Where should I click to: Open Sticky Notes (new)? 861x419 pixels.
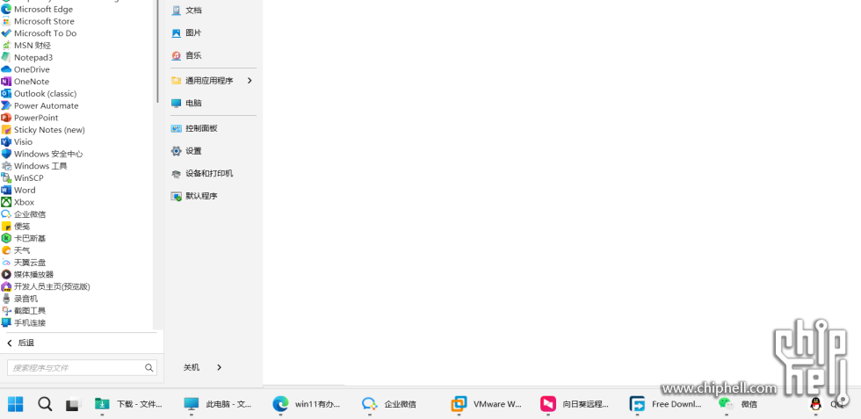[43, 130]
